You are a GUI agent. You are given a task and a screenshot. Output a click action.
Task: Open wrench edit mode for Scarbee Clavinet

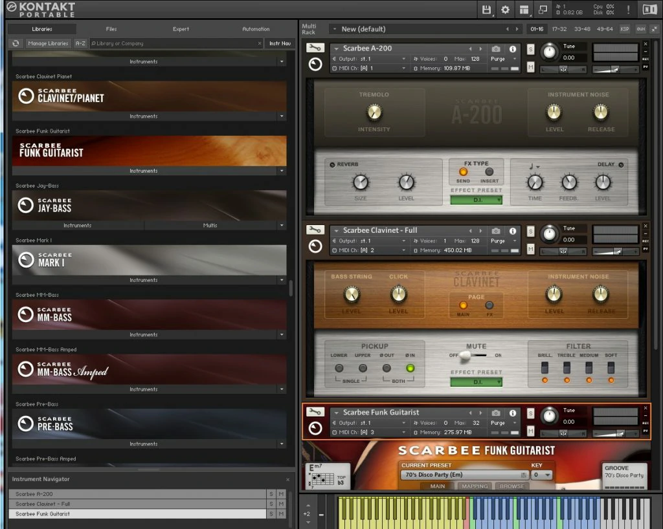coord(315,230)
